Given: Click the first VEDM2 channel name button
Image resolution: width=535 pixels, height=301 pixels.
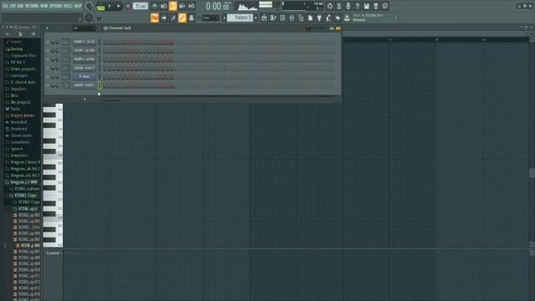Looking at the screenshot, I should pos(84,42).
